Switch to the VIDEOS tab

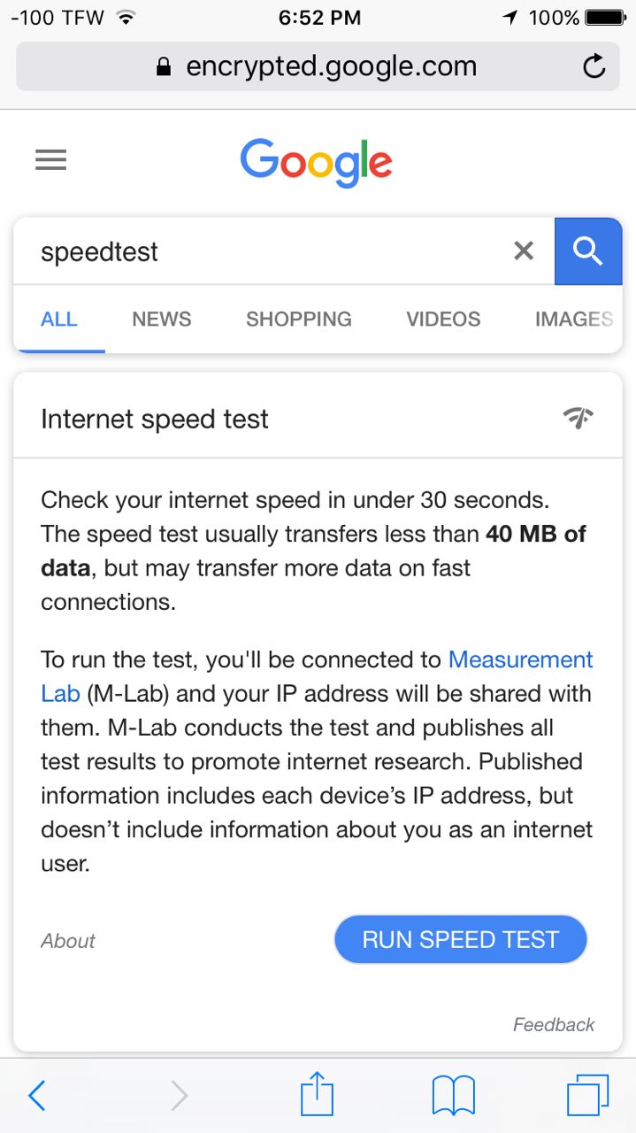[x=443, y=320]
